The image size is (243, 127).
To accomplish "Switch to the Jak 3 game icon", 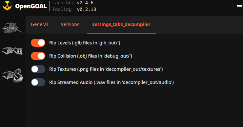I will (x=12, y=75).
